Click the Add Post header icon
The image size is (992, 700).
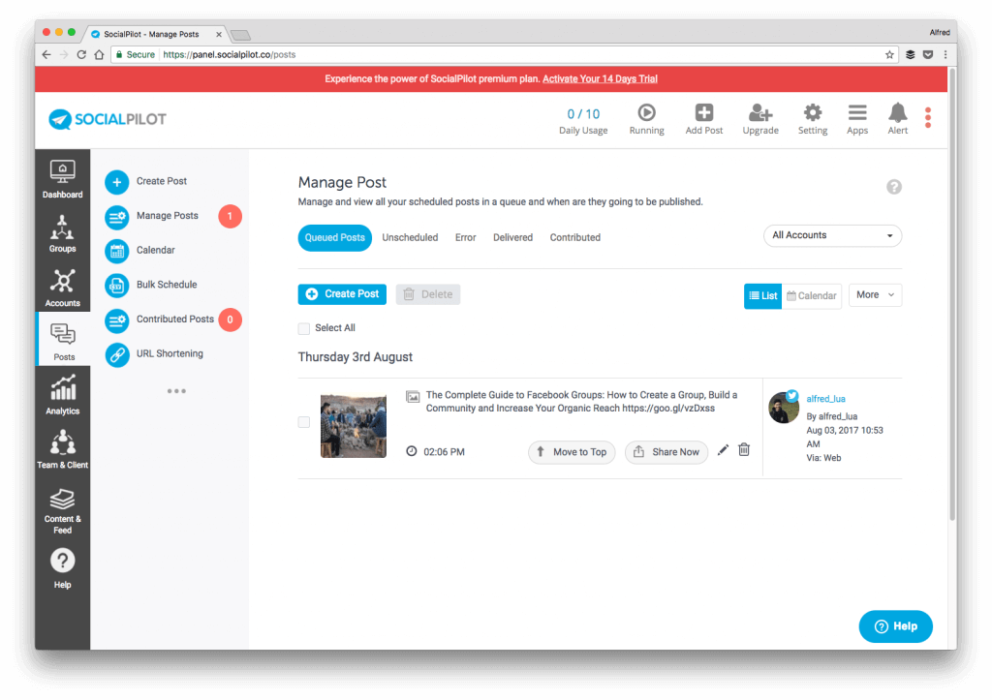click(704, 119)
